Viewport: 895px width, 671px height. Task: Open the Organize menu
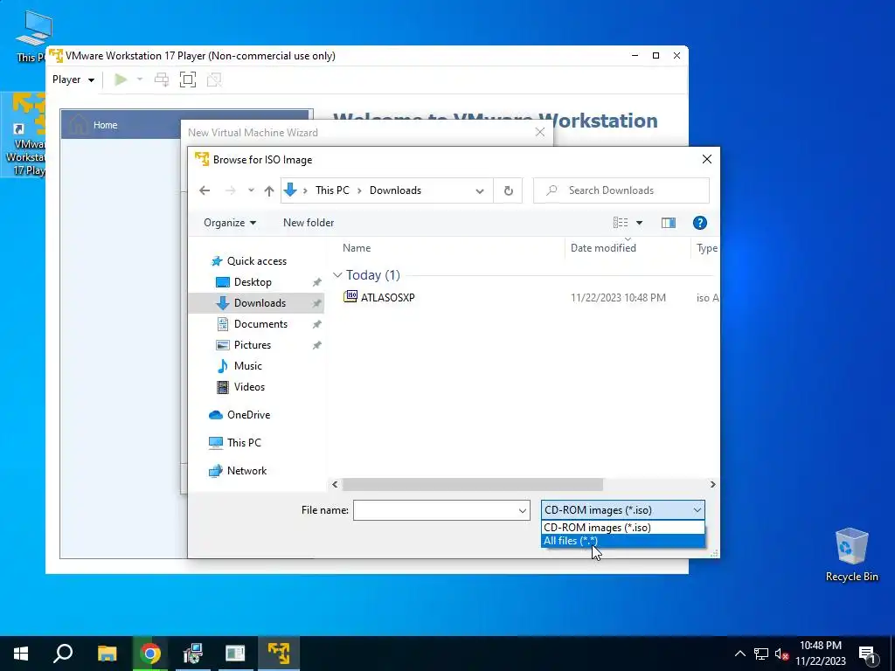point(230,223)
